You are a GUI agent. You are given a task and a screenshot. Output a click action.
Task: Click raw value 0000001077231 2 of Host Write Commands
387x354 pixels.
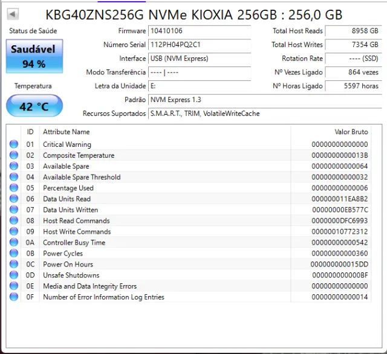coord(340,232)
